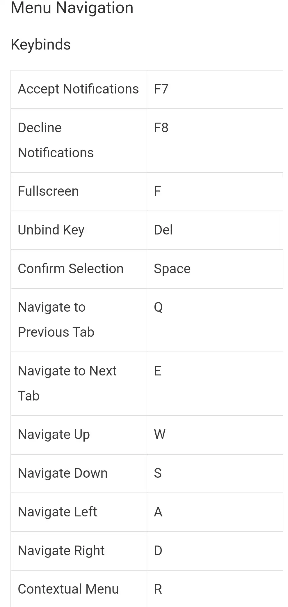Click the Keybinds subheading
288x607 pixels.
[x=41, y=45]
